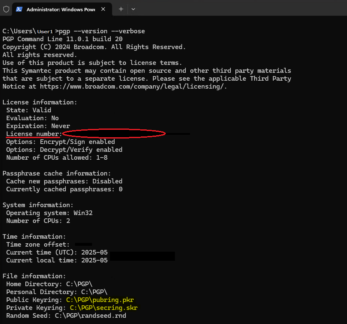Click the 'File information:' heading
The width and height of the screenshot is (347, 324).
click(34, 276)
